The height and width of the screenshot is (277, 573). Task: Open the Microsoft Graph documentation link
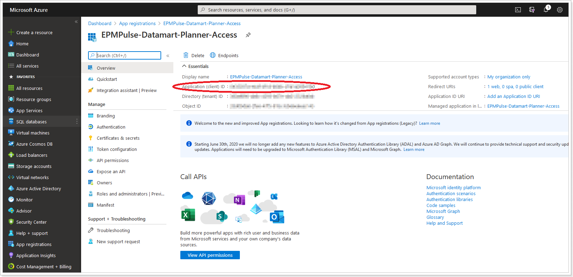pyautogui.click(x=443, y=211)
